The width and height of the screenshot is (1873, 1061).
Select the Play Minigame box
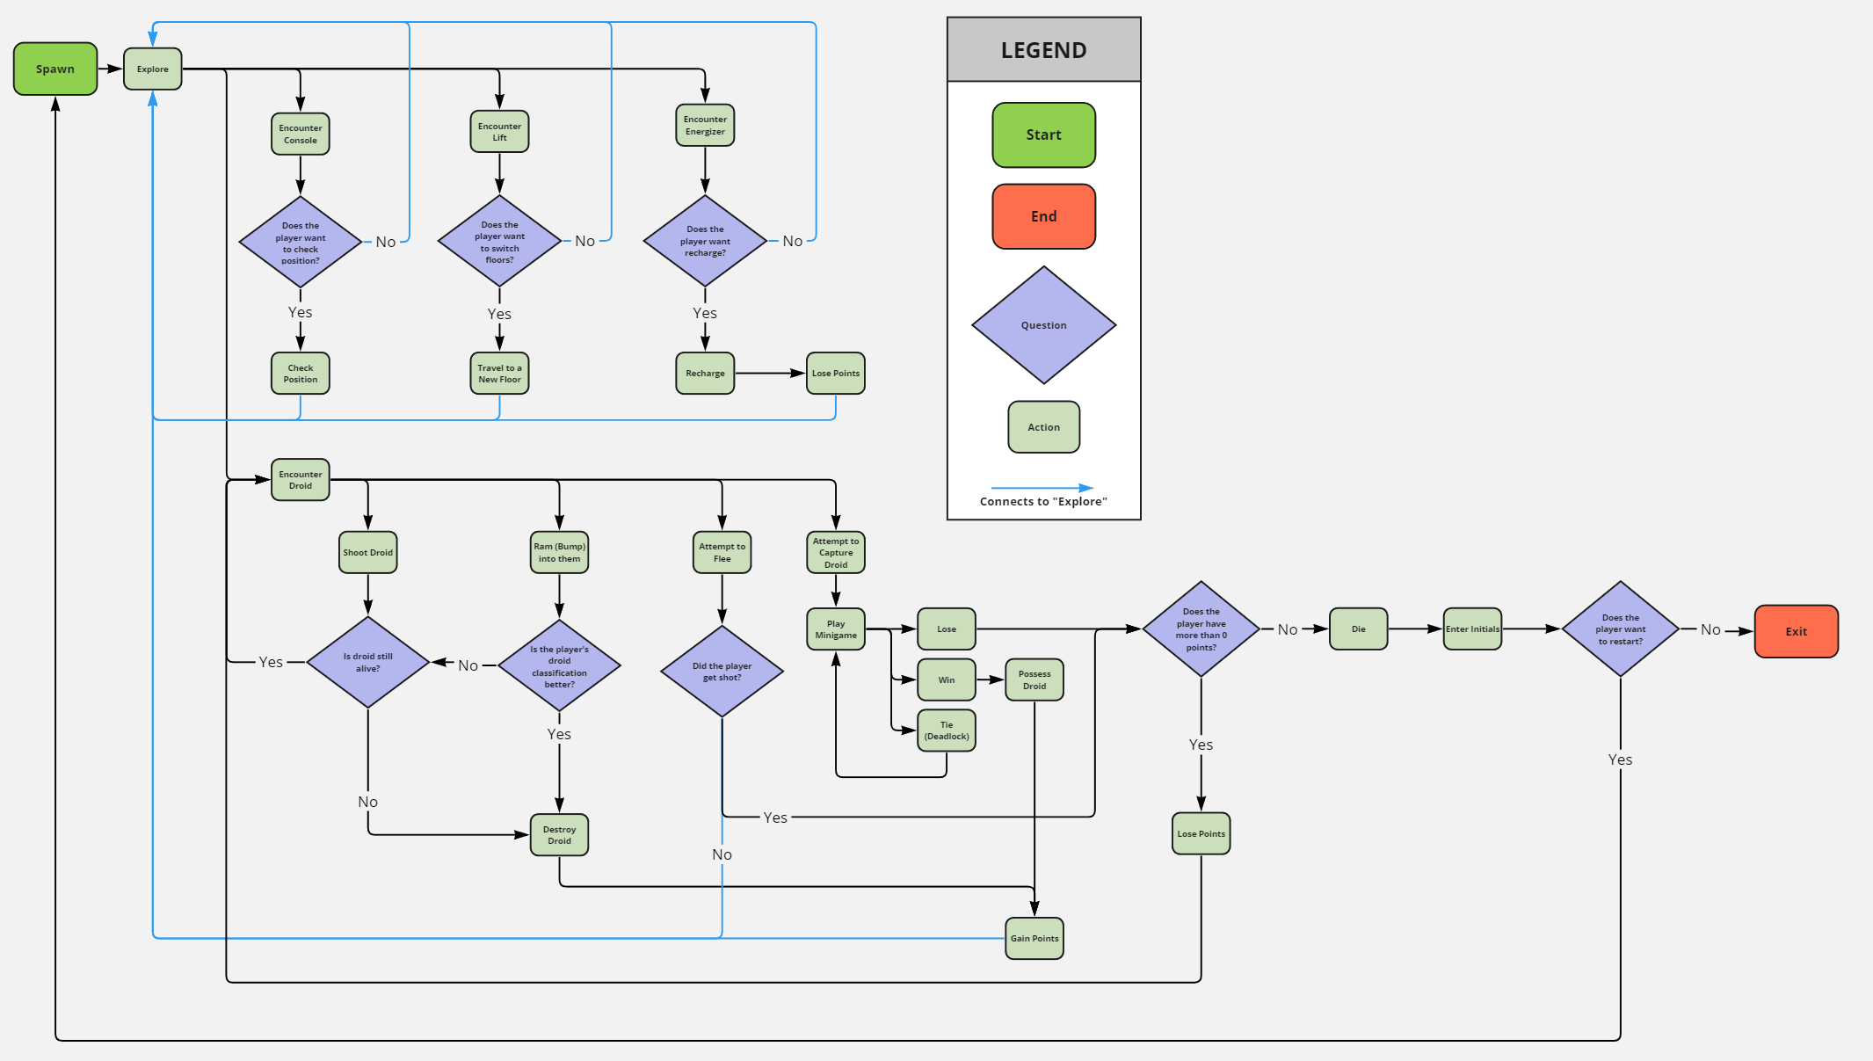pos(836,629)
